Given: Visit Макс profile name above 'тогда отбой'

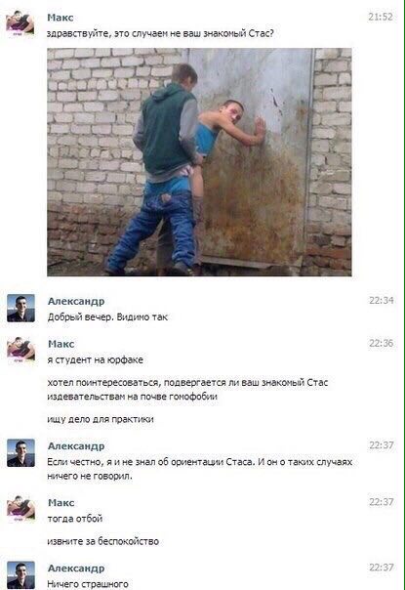Looking at the screenshot, I should tap(61, 503).
